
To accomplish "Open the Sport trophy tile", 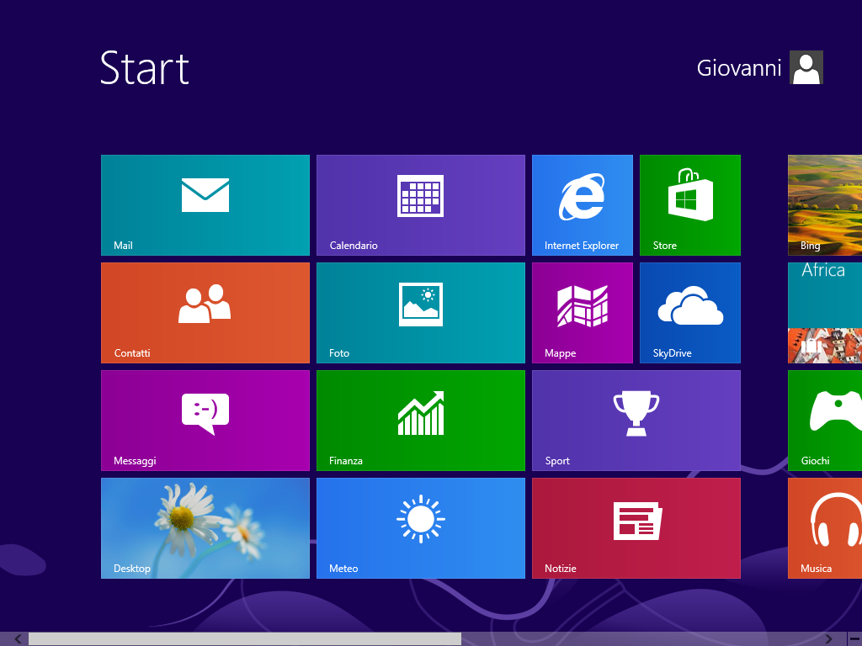I will coord(636,421).
